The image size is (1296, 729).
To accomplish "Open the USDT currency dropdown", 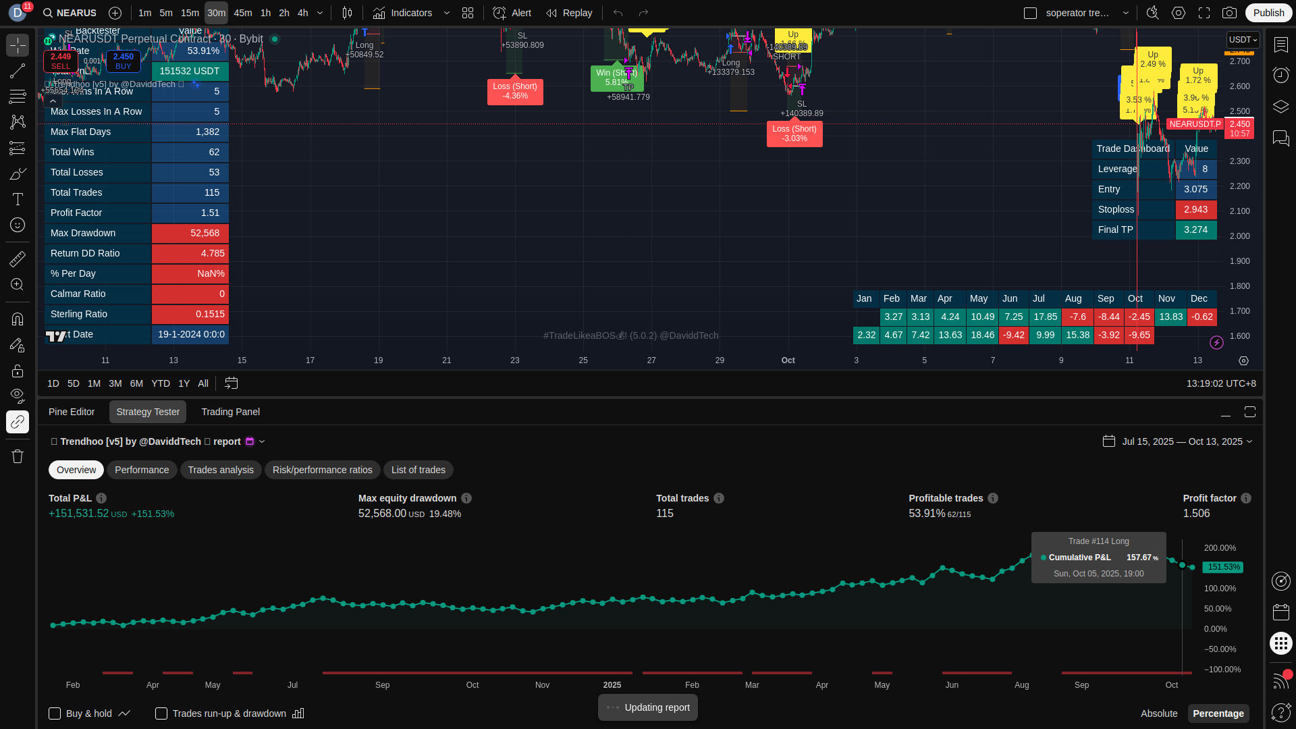I will (1243, 40).
